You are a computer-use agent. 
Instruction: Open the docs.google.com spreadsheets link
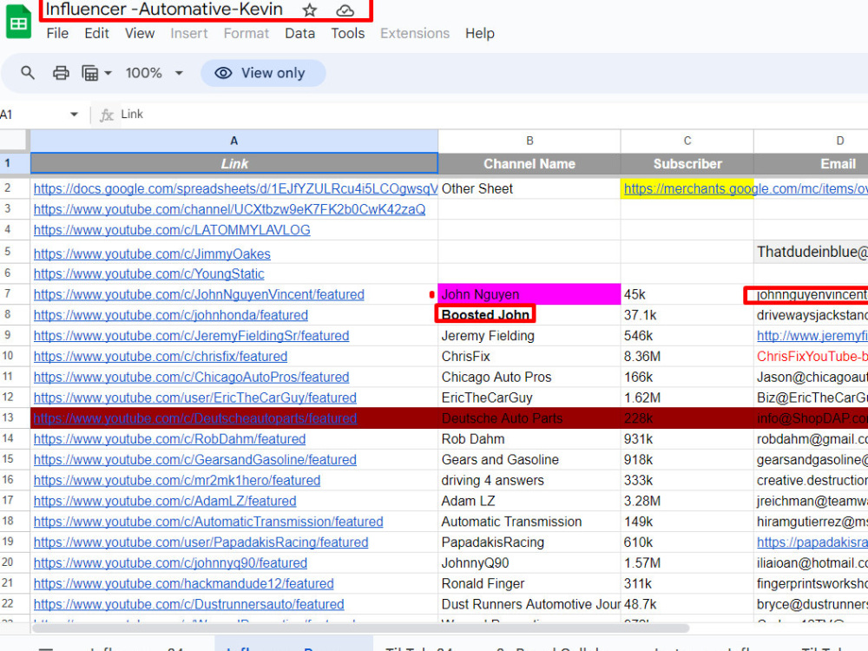(x=236, y=188)
